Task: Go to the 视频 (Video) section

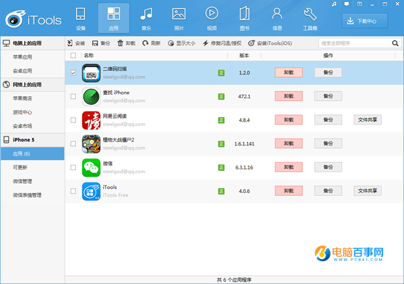Action: pyautogui.click(x=211, y=18)
